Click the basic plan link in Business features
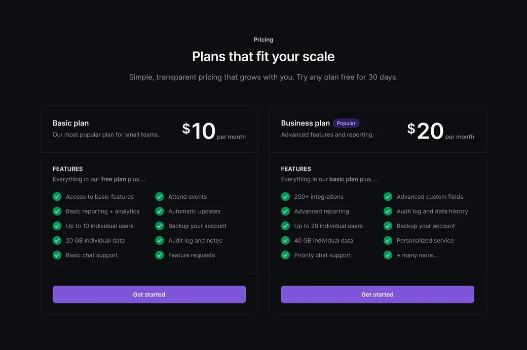527x350 pixels. 343,179
